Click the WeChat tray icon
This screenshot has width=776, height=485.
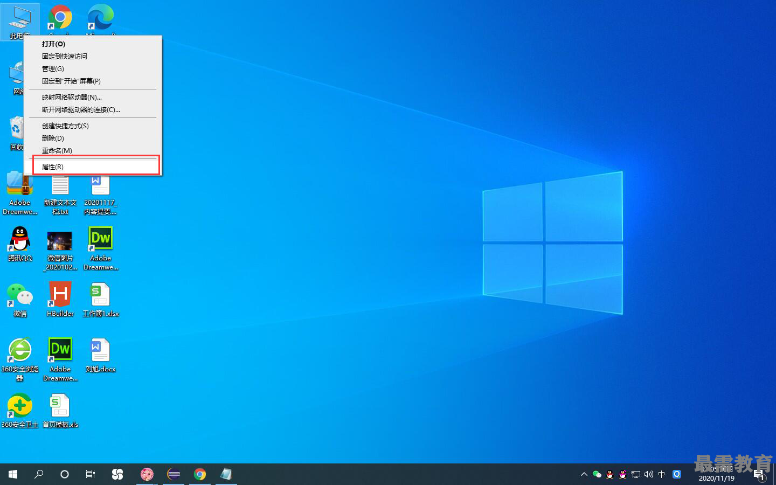[x=597, y=474]
